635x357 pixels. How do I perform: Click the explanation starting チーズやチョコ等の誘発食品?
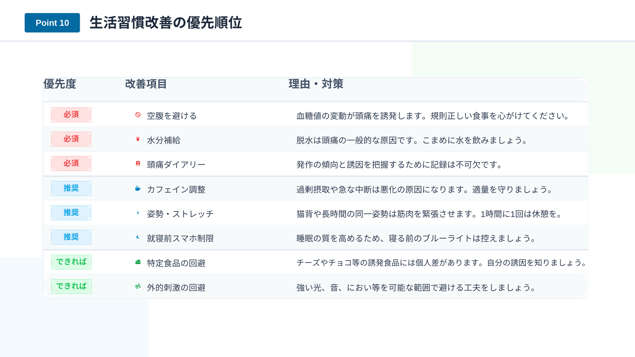pyautogui.click(x=442, y=263)
